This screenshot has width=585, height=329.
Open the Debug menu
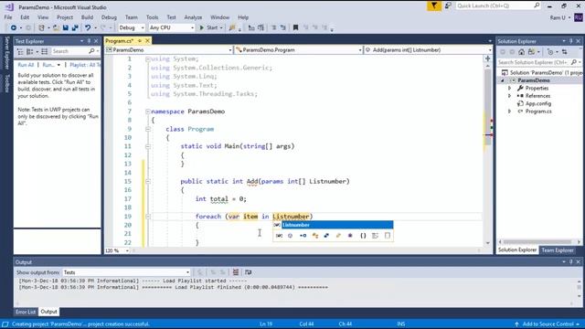tap(109, 17)
